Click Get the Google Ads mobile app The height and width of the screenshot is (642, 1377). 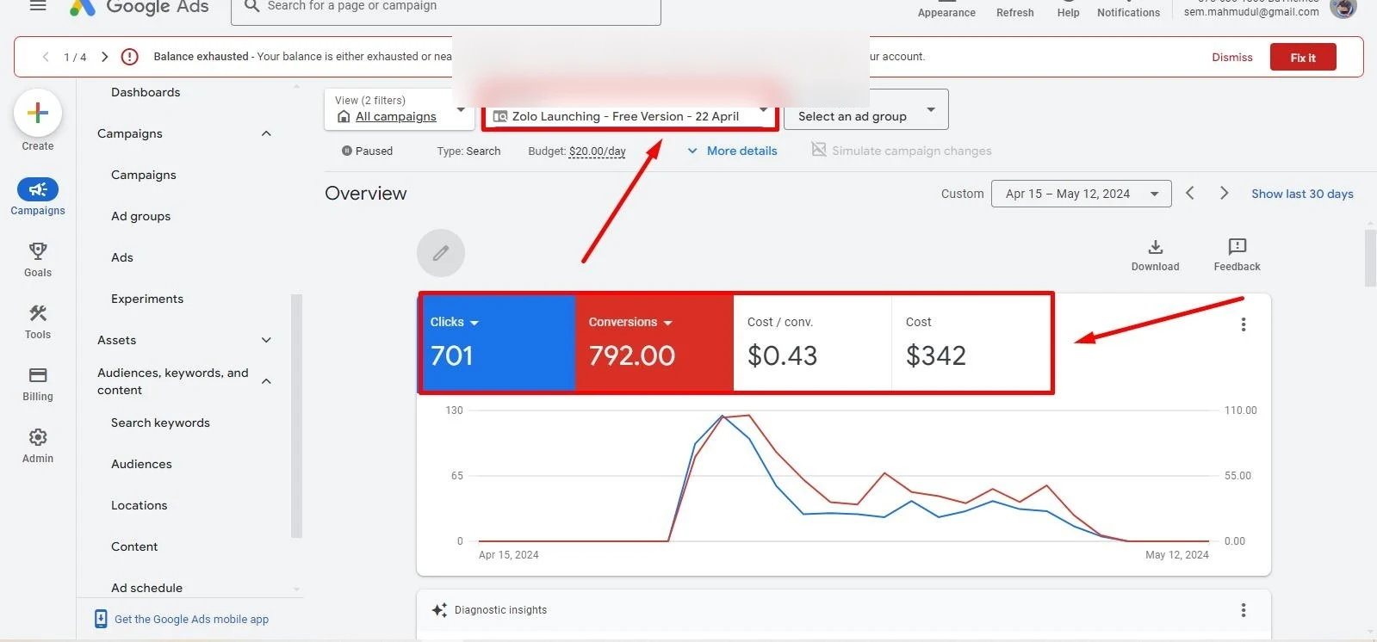pos(191,619)
